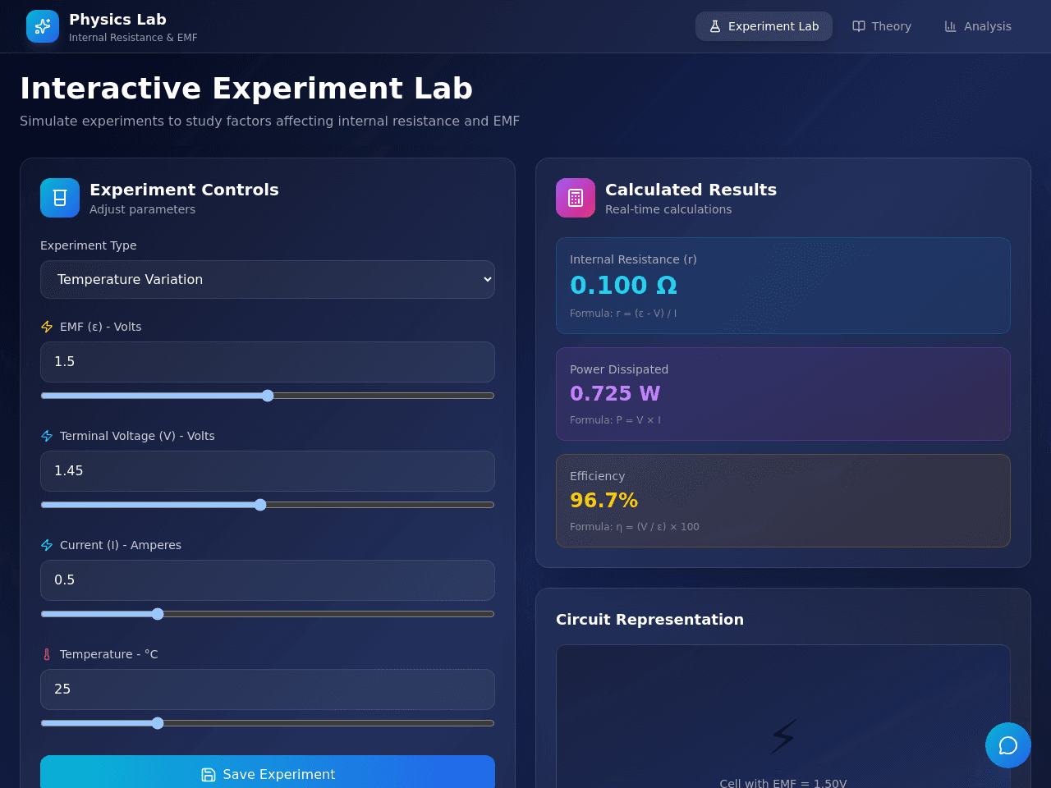Focus the Temperature input field showing 25

(268, 689)
